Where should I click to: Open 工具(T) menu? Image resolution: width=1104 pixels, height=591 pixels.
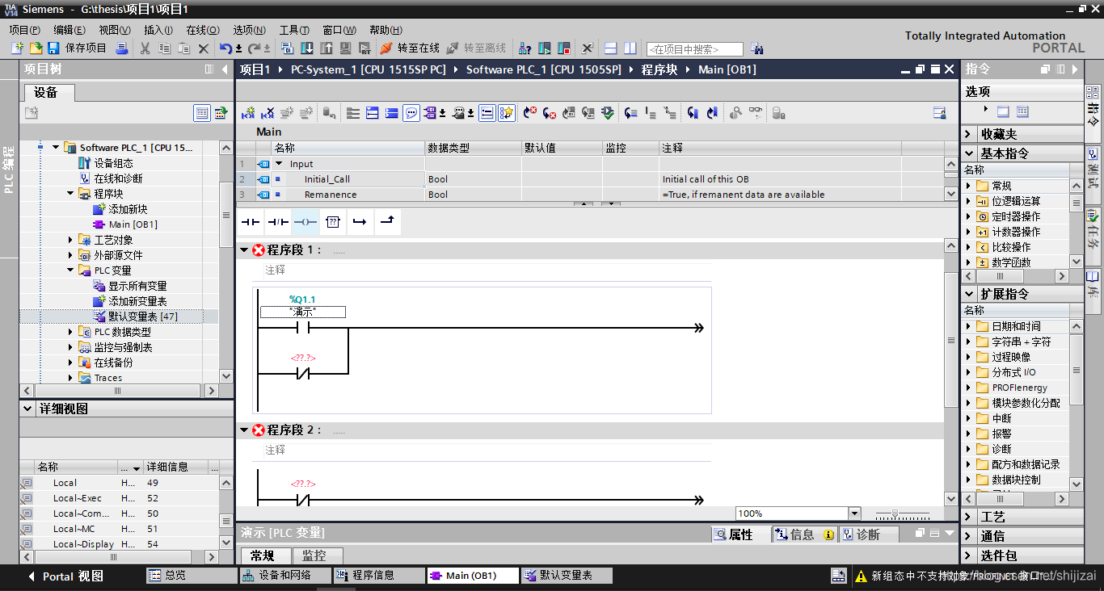pyautogui.click(x=296, y=30)
